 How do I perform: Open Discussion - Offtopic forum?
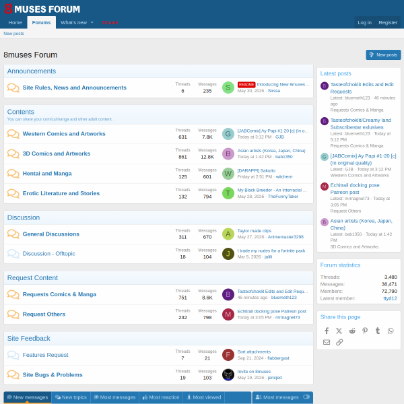pos(48,254)
